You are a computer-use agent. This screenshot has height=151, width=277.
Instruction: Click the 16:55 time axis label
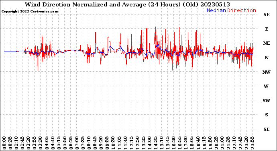pos(180,143)
